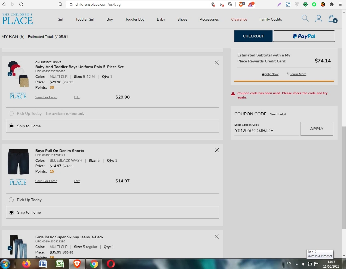Click the green W extension icon
This screenshot has width=346, height=269.
pos(305,4)
